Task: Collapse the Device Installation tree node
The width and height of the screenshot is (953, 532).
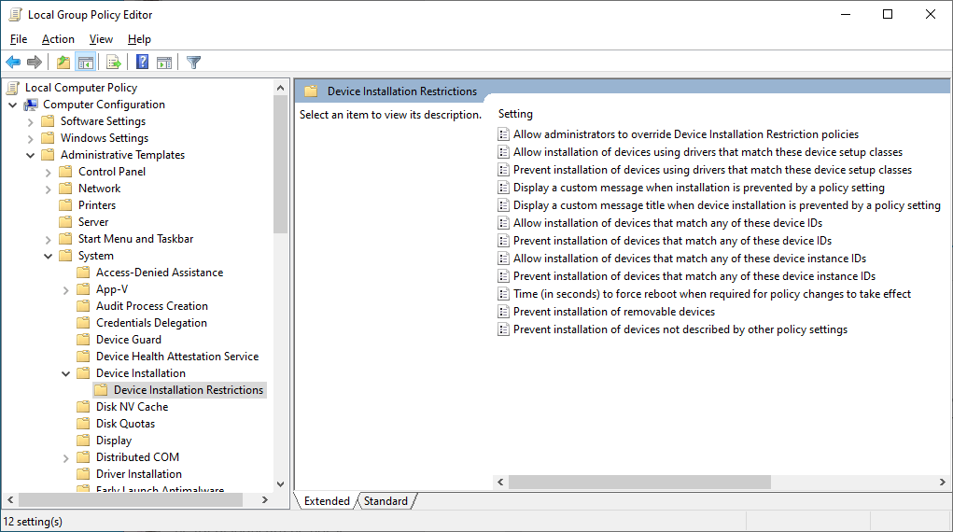Action: pos(65,373)
